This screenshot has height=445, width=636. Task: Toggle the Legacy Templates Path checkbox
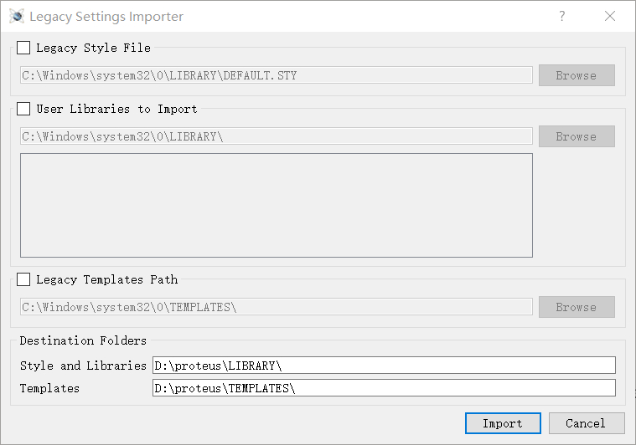23,279
